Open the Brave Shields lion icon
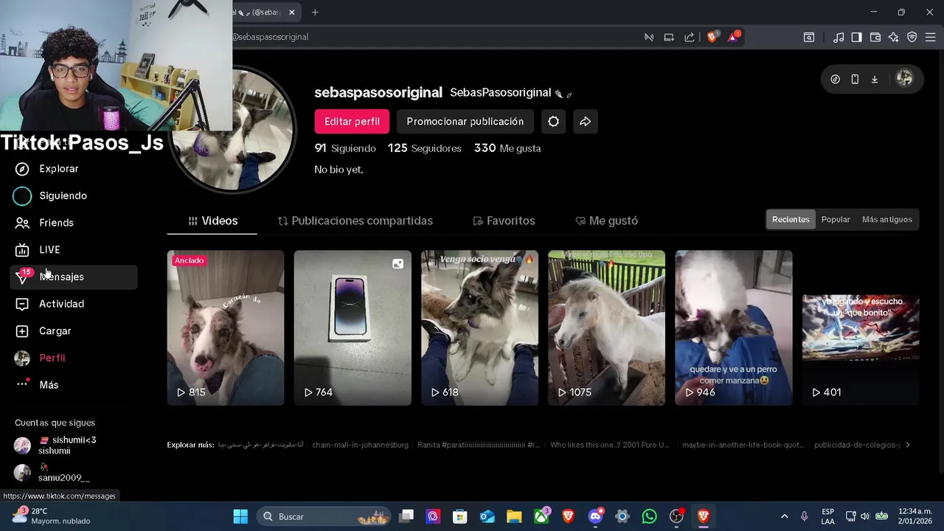Image resolution: width=944 pixels, height=531 pixels. tap(712, 37)
